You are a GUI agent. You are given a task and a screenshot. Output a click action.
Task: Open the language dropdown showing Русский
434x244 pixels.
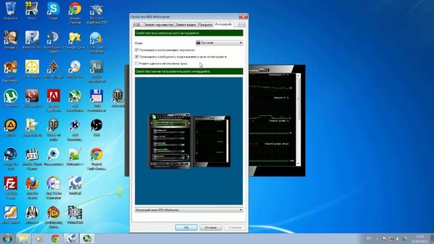click(219, 43)
